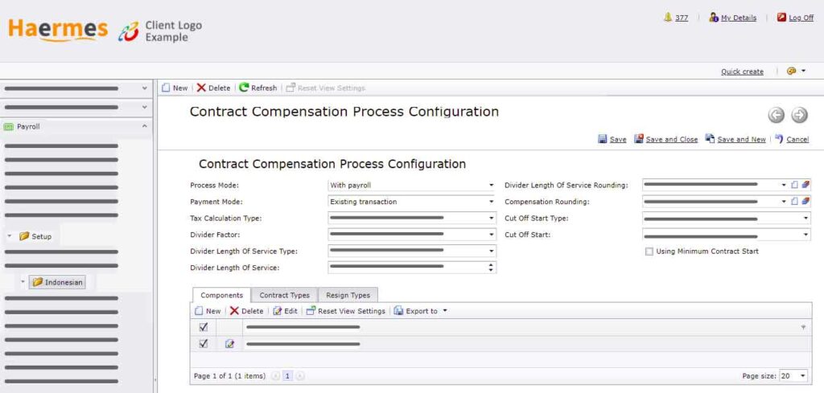Click Reset View Settings in grid toolbar

click(346, 311)
